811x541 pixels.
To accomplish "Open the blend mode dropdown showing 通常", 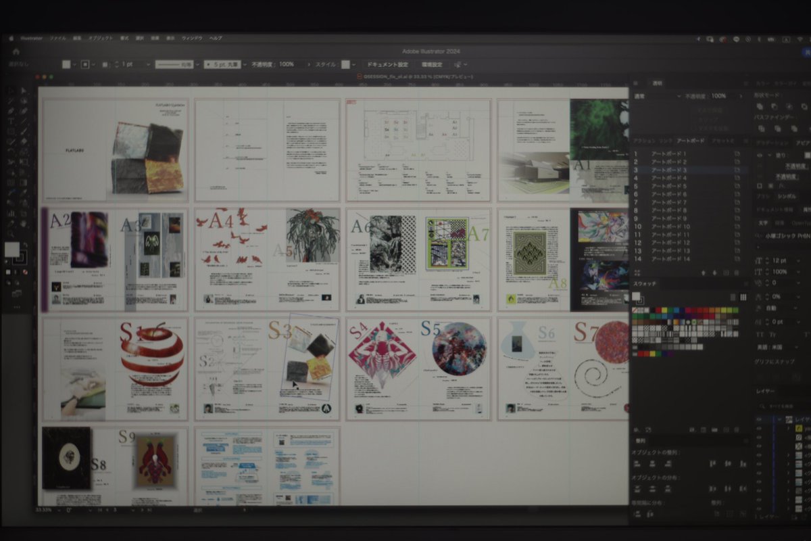I will click(657, 97).
